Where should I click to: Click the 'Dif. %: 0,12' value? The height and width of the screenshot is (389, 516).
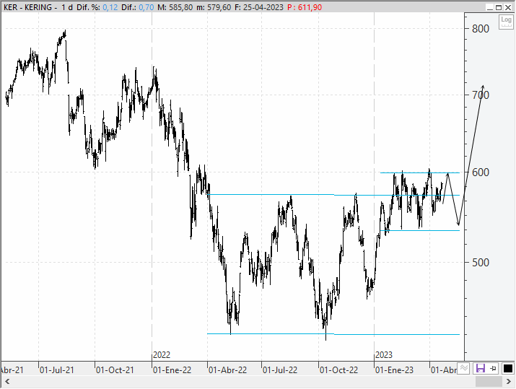(97, 7)
